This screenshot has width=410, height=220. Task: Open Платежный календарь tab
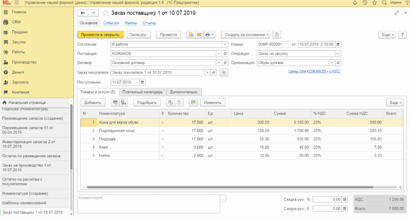click(143, 92)
